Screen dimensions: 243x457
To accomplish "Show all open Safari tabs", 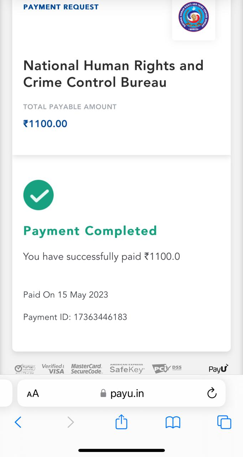I will [224, 422].
